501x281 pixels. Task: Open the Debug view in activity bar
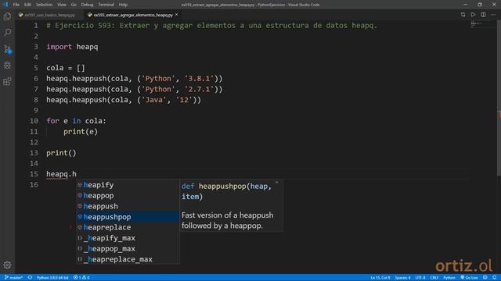point(7,65)
